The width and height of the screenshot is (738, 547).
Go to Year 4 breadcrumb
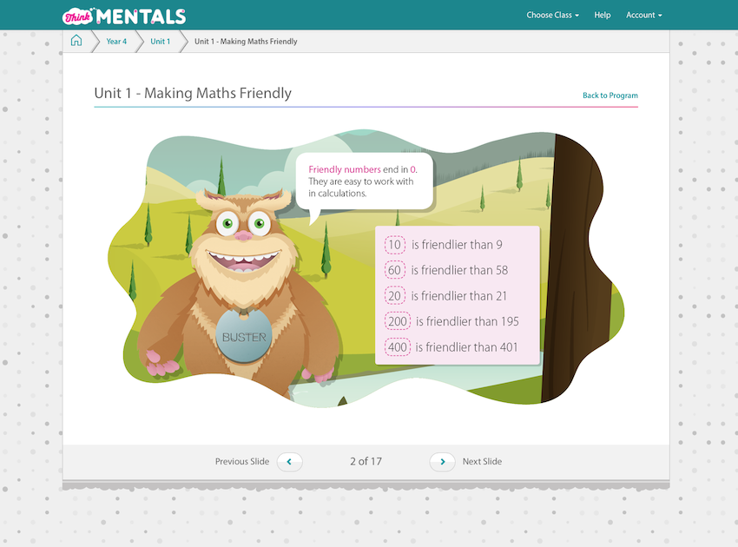coord(116,42)
